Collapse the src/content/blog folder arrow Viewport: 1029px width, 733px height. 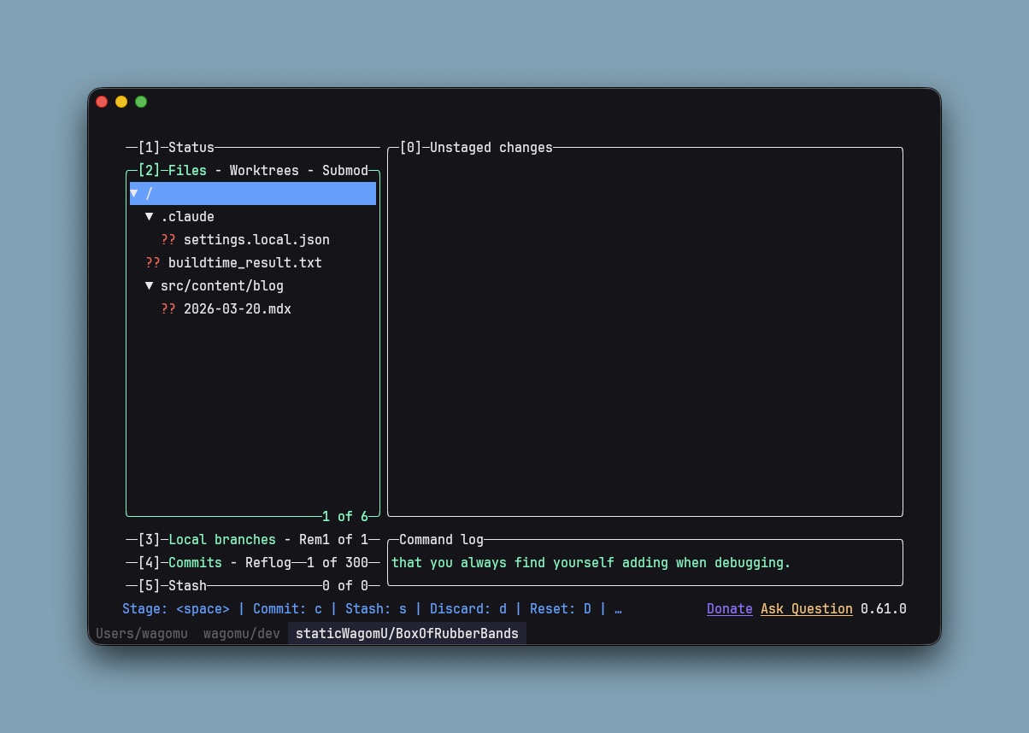(x=150, y=286)
